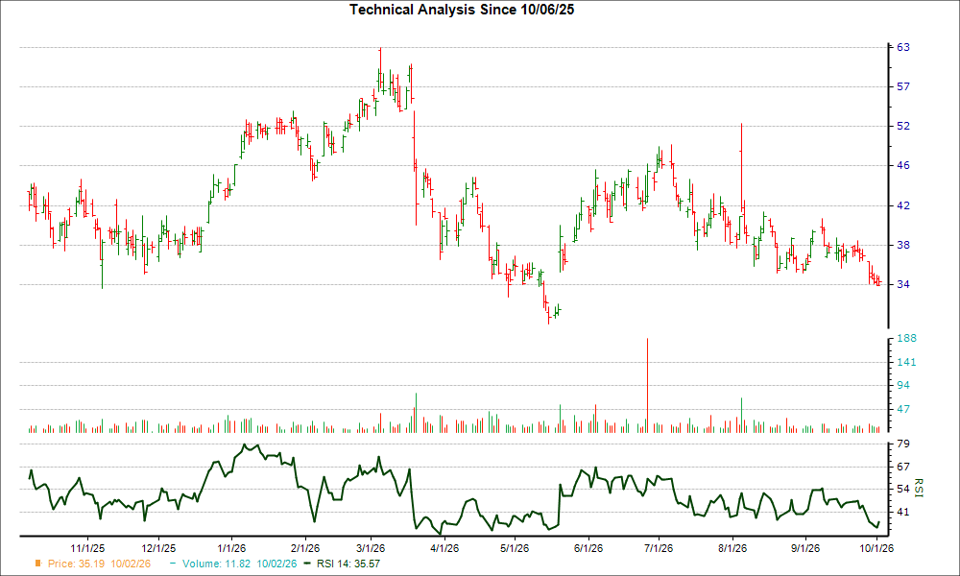This screenshot has width=960, height=576.
Task: Click the orange Price legend marker
Action: [x=38, y=564]
